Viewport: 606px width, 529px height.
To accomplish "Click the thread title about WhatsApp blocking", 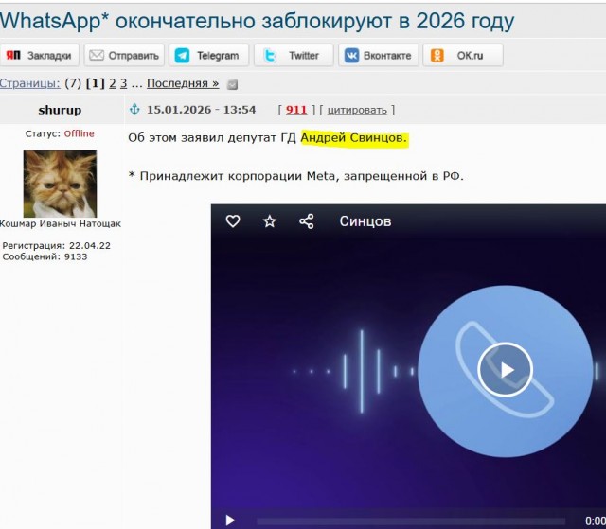I will click(257, 21).
